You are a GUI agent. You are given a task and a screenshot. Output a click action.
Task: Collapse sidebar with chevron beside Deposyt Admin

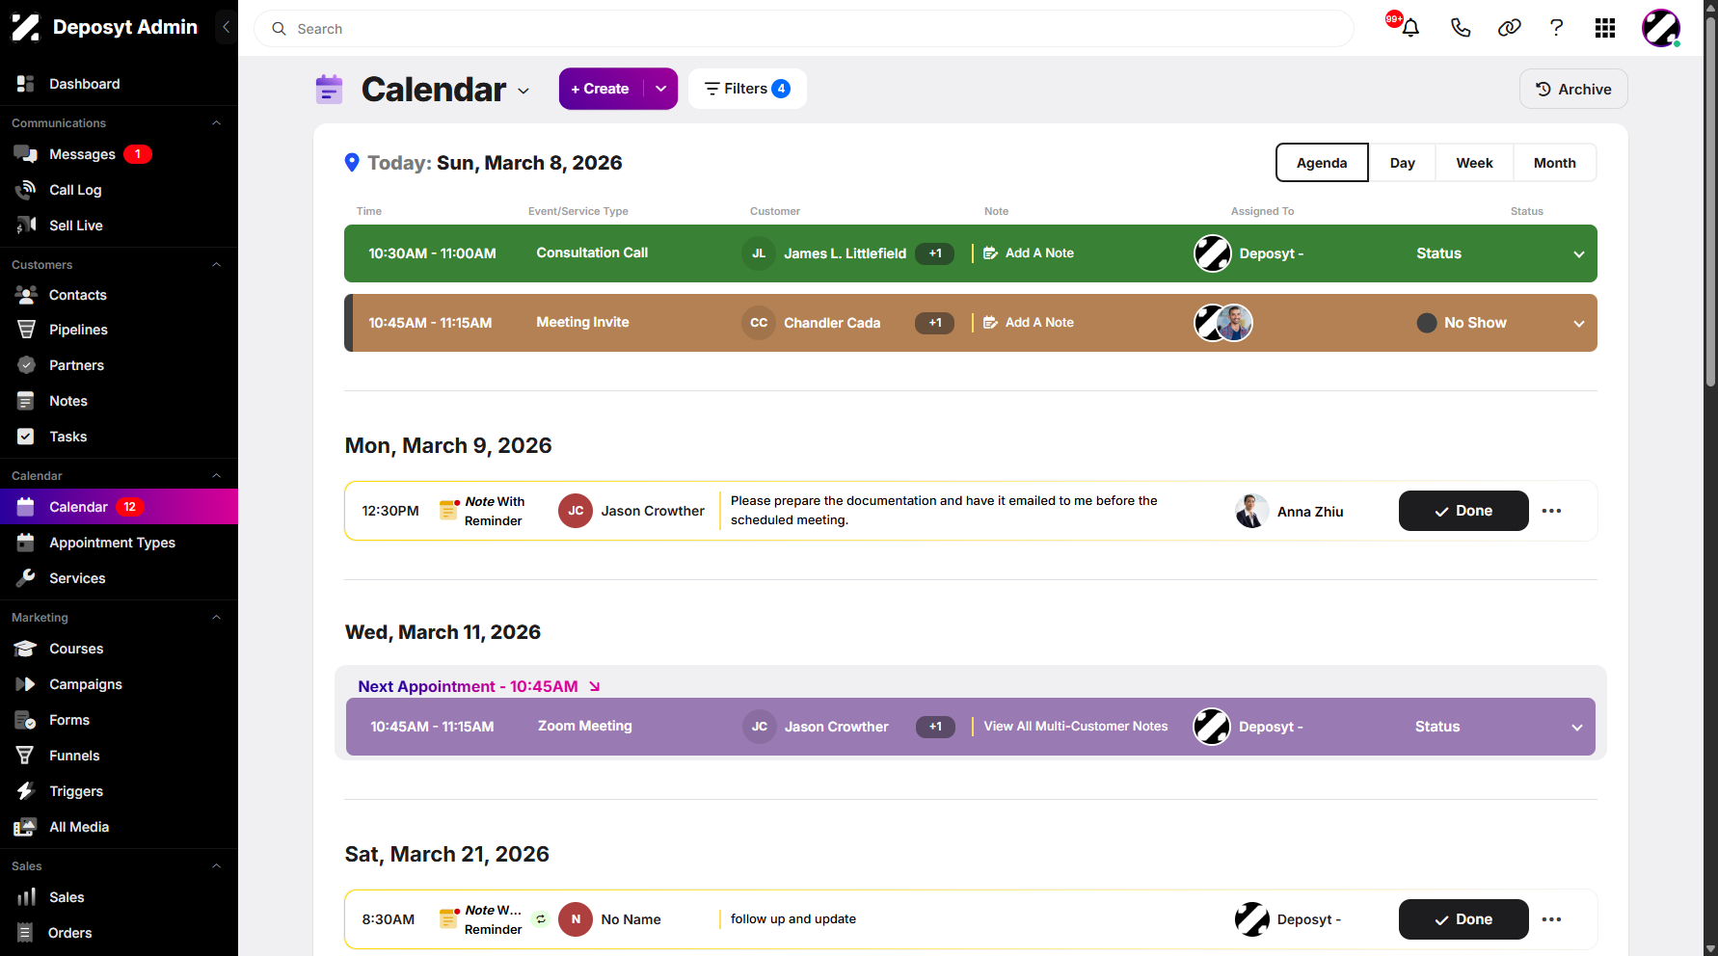[226, 27]
